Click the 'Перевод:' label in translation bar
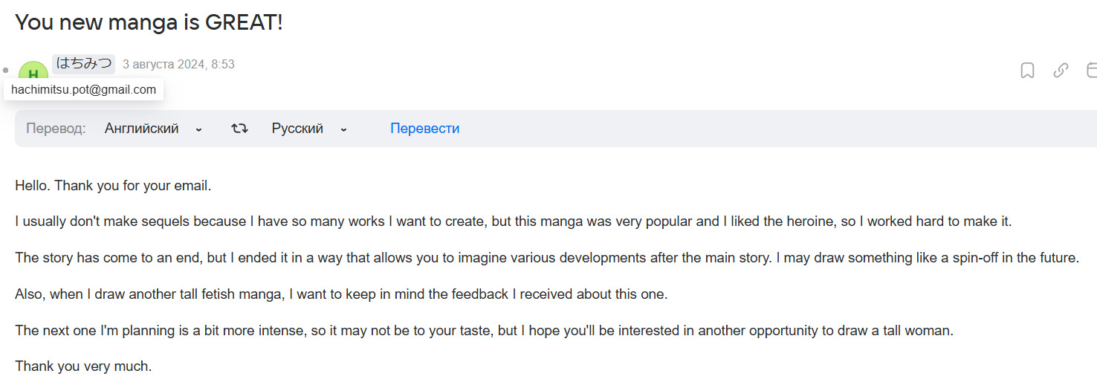 click(56, 129)
